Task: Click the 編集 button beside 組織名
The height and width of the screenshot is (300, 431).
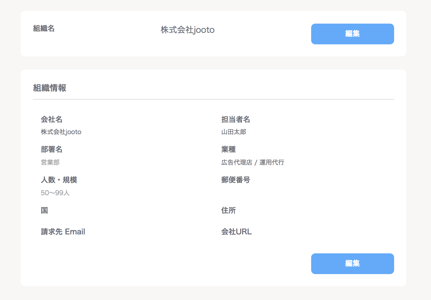Action: pos(352,34)
